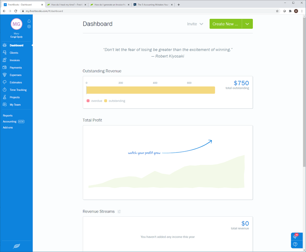Open Payments section
Image resolution: width=306 pixels, height=252 pixels.
[x=16, y=67]
